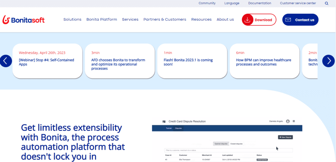This screenshot has width=336, height=162.
Task: Click the search magnifier icon
Action: point(326,3)
